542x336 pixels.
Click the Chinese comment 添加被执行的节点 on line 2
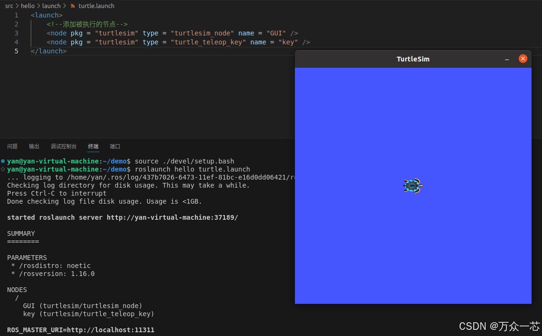pos(89,24)
